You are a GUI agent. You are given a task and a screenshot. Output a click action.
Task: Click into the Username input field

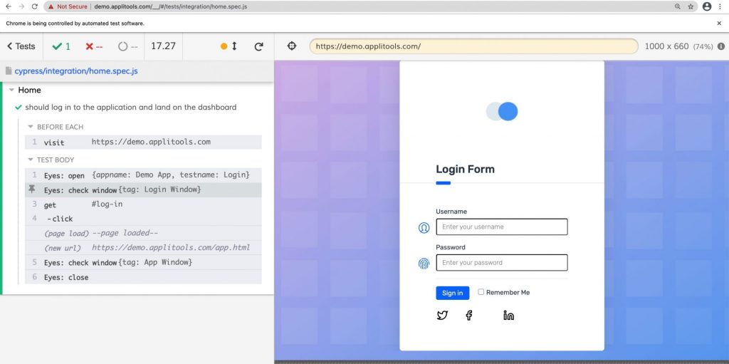(501, 227)
